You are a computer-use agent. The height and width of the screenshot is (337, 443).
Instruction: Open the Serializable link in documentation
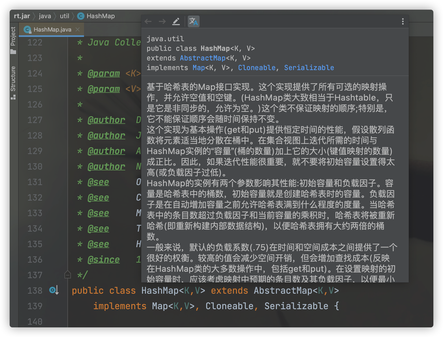[x=309, y=68]
